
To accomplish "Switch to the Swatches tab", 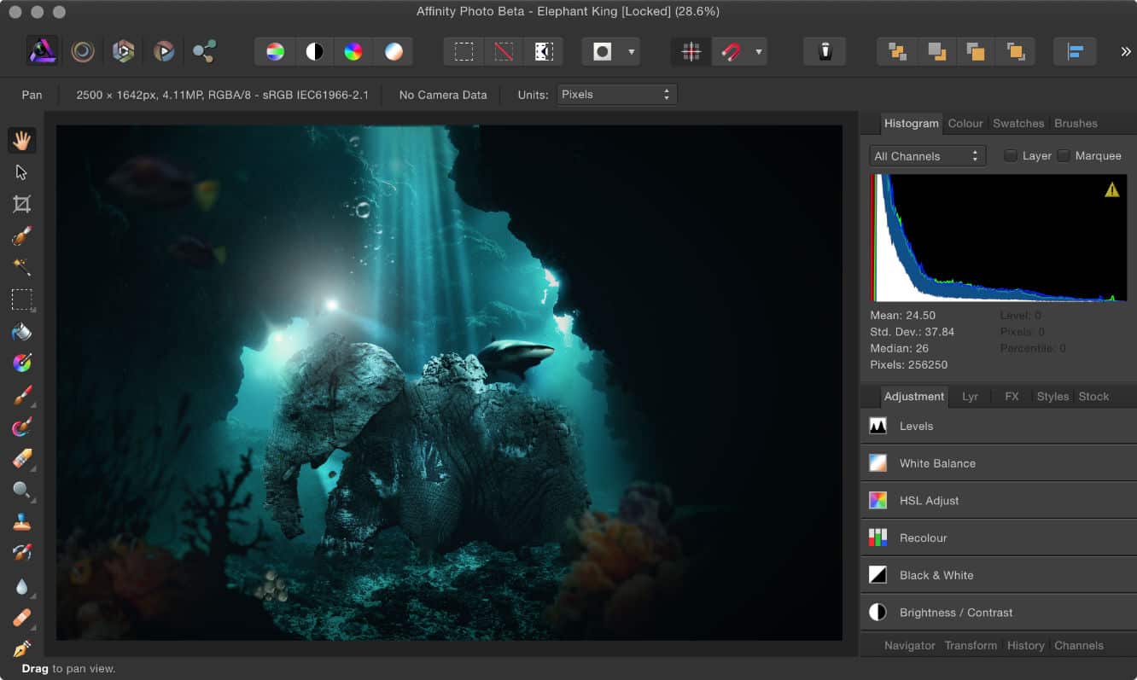I will point(1018,123).
